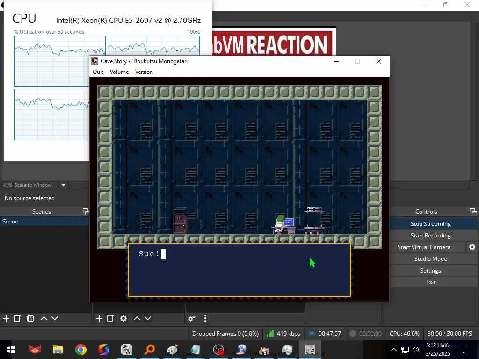
Task: Open source properties gear in Sources toolbar
Action: click(x=123, y=318)
